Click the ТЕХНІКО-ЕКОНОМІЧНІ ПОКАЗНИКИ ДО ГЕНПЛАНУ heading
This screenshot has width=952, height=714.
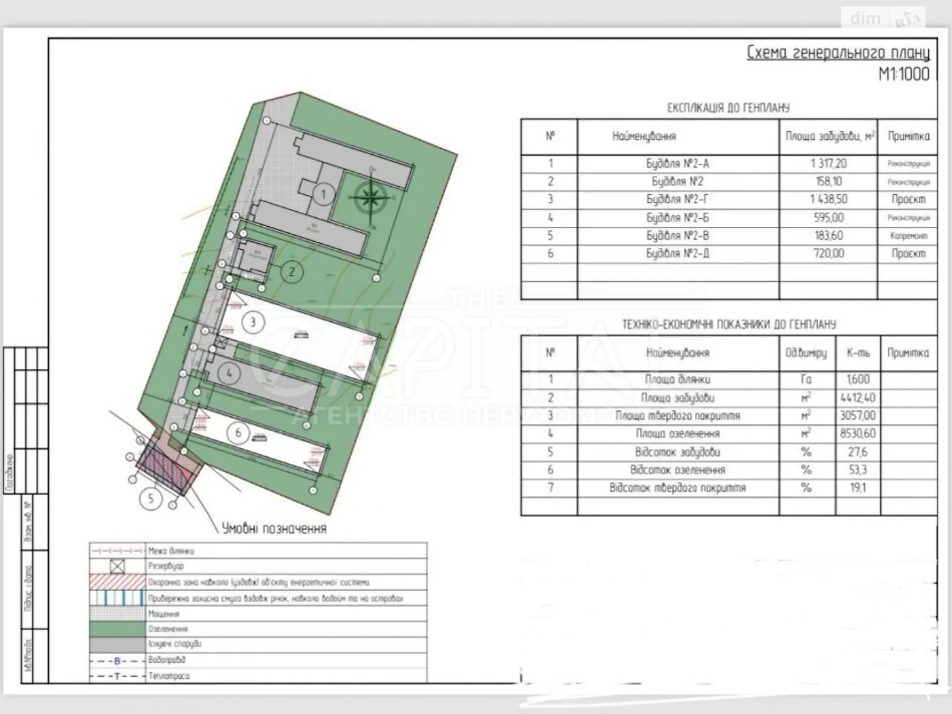click(729, 324)
